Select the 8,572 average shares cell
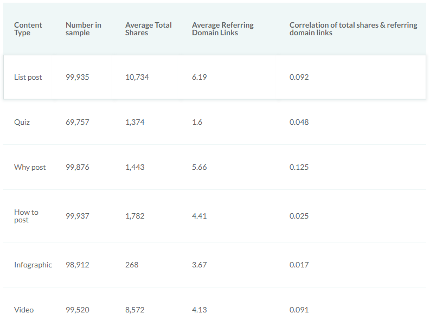The width and height of the screenshot is (430, 326). point(134,310)
